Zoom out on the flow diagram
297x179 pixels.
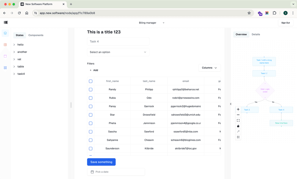238,115
